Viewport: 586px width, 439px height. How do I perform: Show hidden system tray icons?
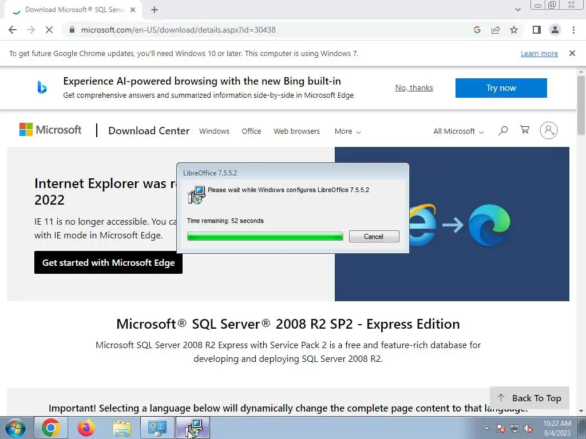[486, 428]
